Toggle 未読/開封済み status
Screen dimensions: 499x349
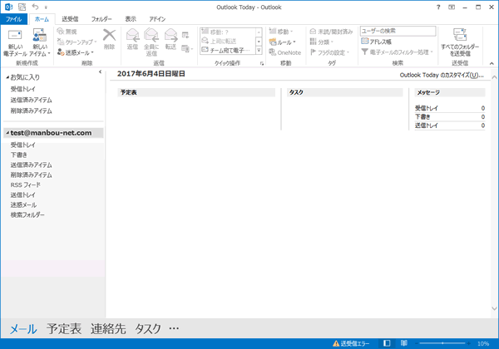click(331, 31)
